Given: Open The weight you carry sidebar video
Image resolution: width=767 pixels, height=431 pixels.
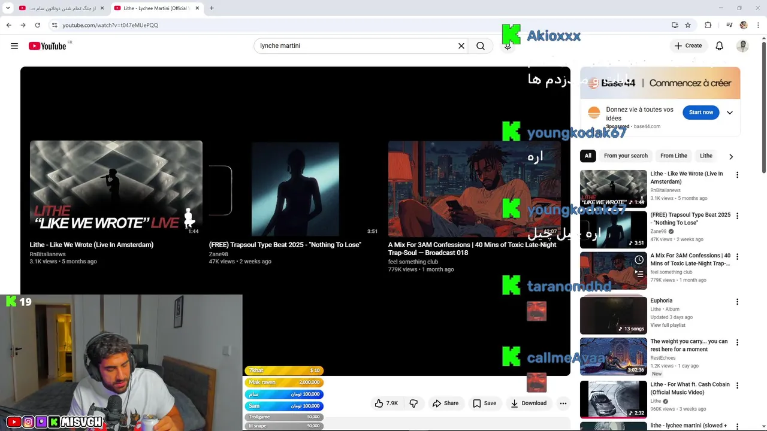Looking at the screenshot, I should 614,356.
